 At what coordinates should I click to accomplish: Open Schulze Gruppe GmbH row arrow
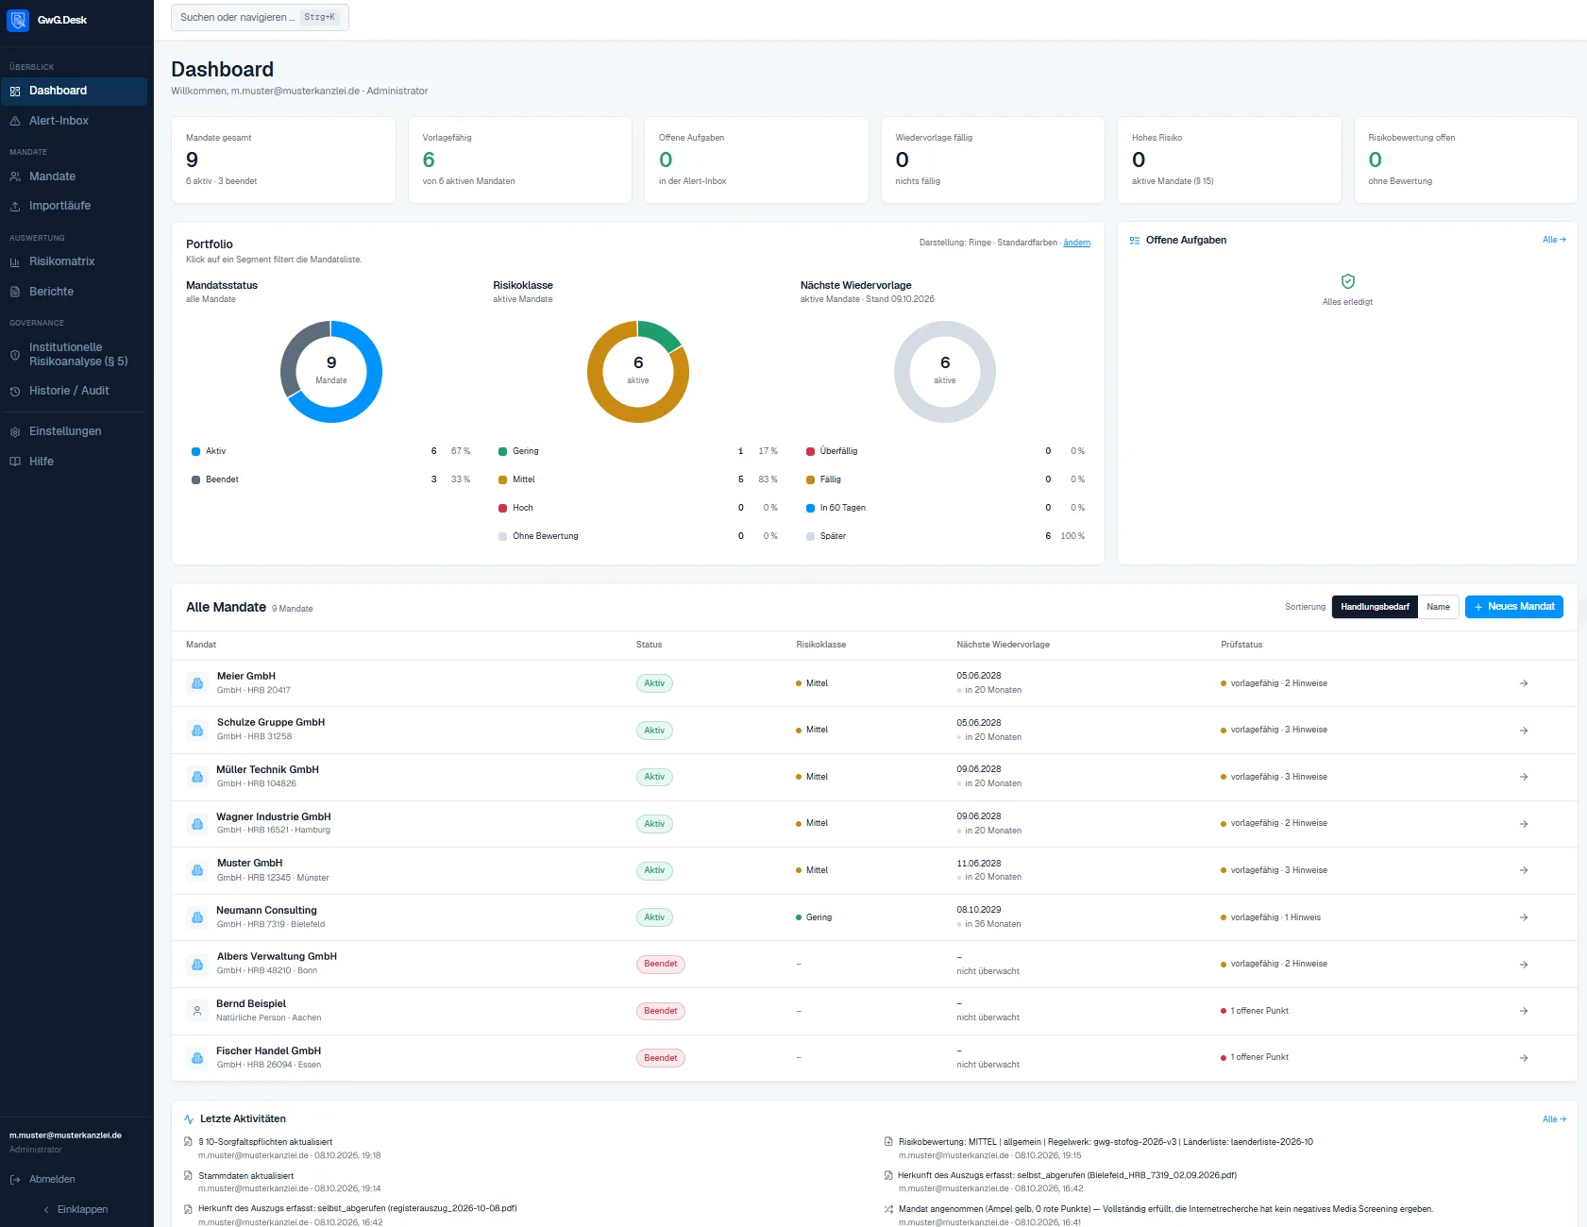[x=1524, y=731]
